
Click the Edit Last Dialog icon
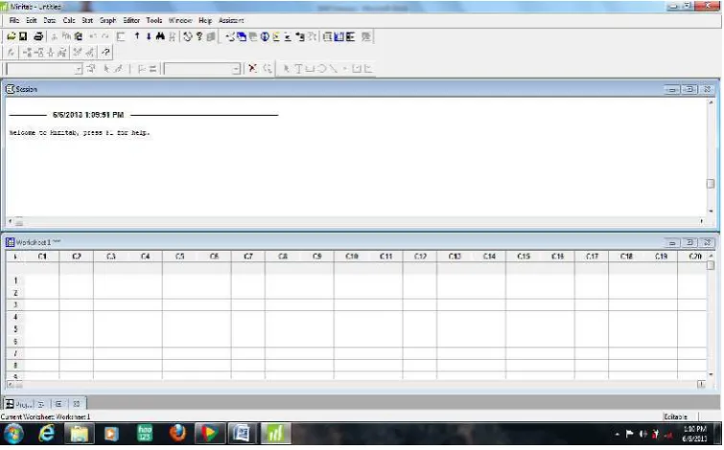click(x=121, y=36)
